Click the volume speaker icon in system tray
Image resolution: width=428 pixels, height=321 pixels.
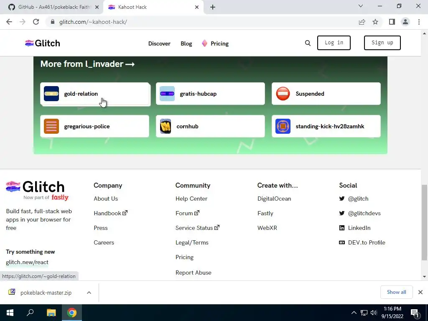374,313
